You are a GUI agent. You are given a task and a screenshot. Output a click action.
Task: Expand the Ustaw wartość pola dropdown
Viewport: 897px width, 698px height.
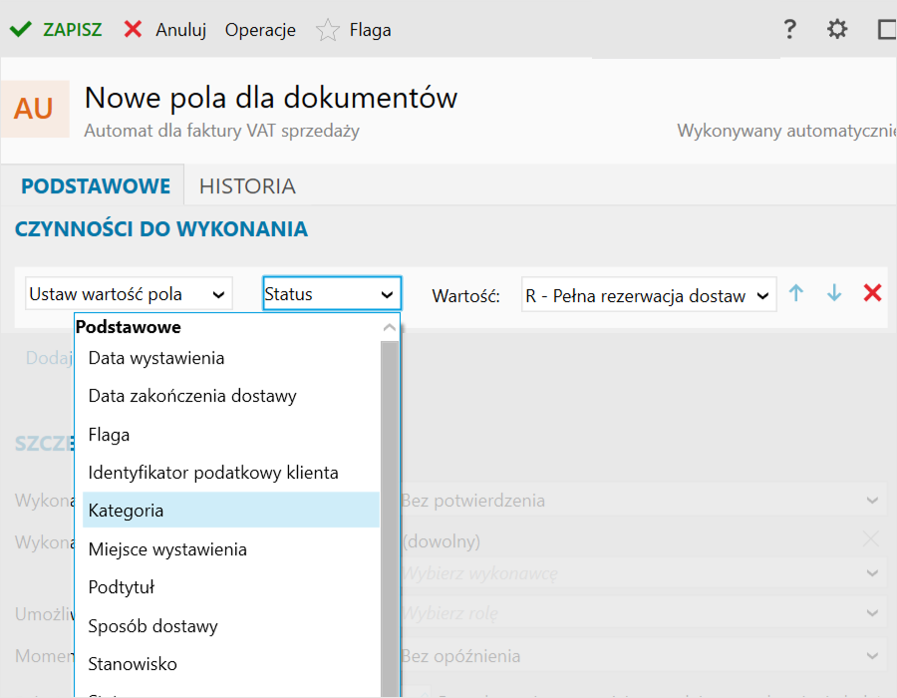click(x=128, y=294)
